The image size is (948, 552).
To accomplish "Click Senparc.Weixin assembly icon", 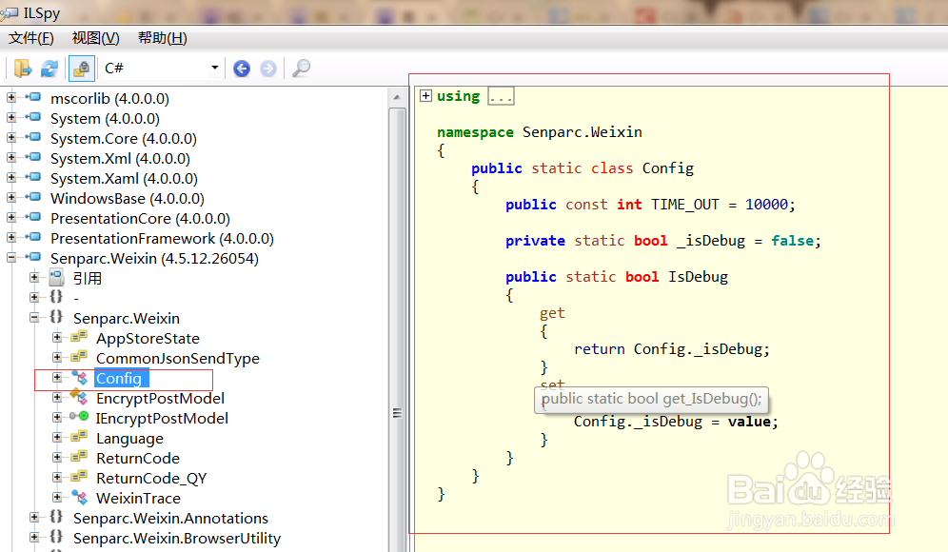I will [x=33, y=256].
